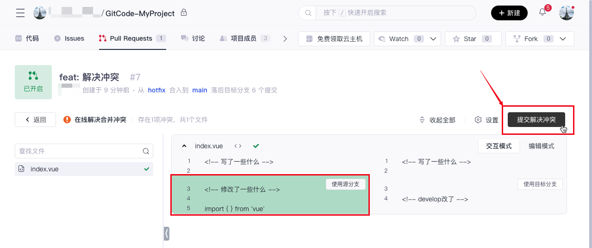Open the user avatar profile menu
The height and width of the screenshot is (248, 592).
[567, 13]
